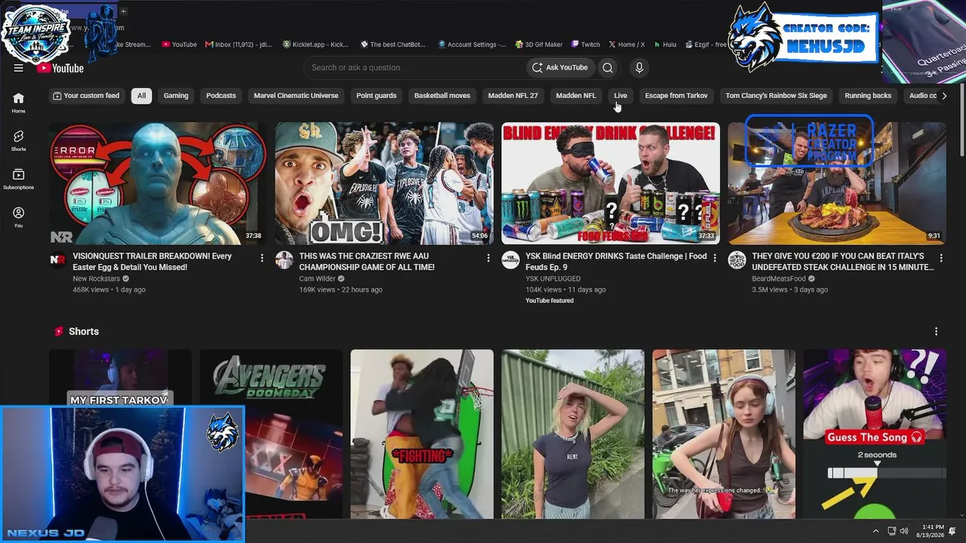Play the VisionQuest 37:38 video thumbnail

(x=158, y=183)
